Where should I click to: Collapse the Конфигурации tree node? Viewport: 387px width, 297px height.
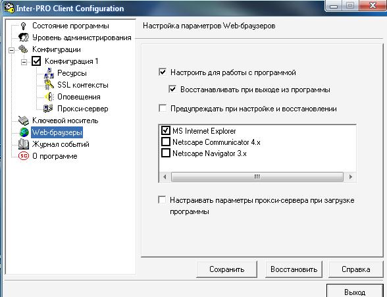[11, 50]
